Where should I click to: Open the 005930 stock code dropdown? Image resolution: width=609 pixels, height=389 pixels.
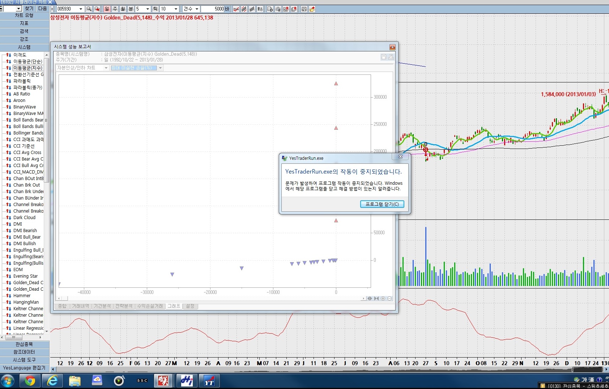click(x=81, y=9)
